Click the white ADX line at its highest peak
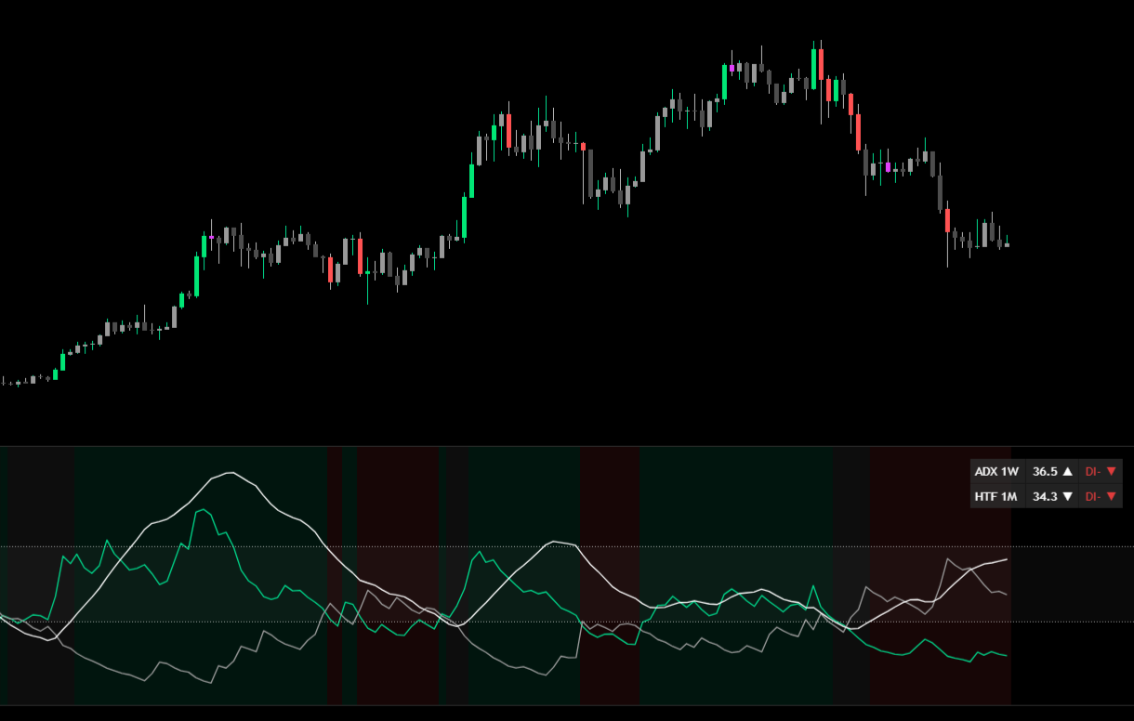The image size is (1134, 721). 230,474
